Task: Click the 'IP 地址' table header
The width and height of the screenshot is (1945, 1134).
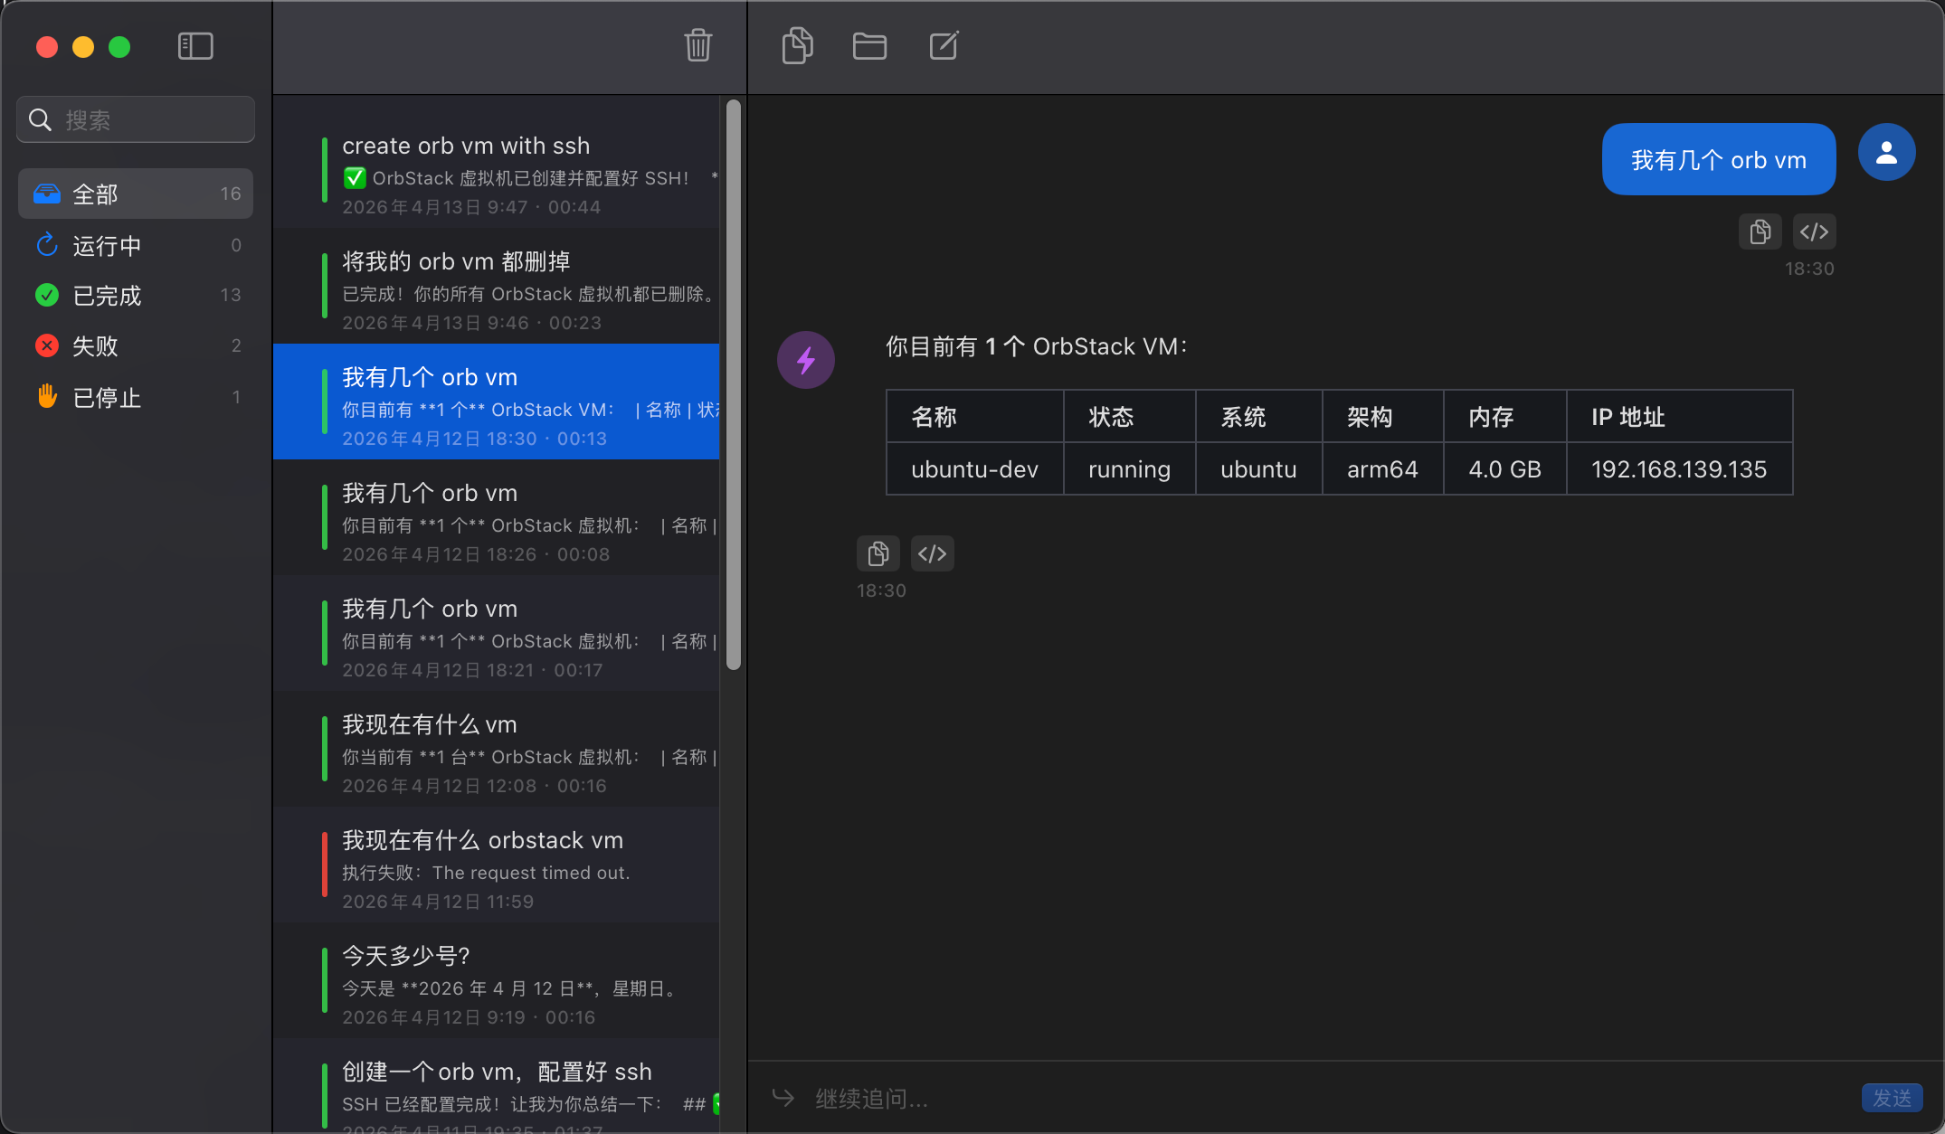Action: (x=1679, y=417)
